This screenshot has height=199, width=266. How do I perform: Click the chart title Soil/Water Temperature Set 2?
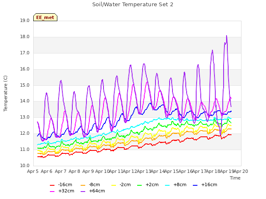133,5
